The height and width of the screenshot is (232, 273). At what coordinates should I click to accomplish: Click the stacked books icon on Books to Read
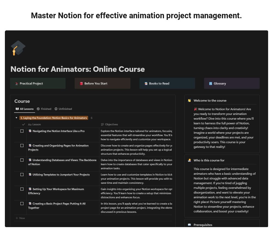click(146, 84)
